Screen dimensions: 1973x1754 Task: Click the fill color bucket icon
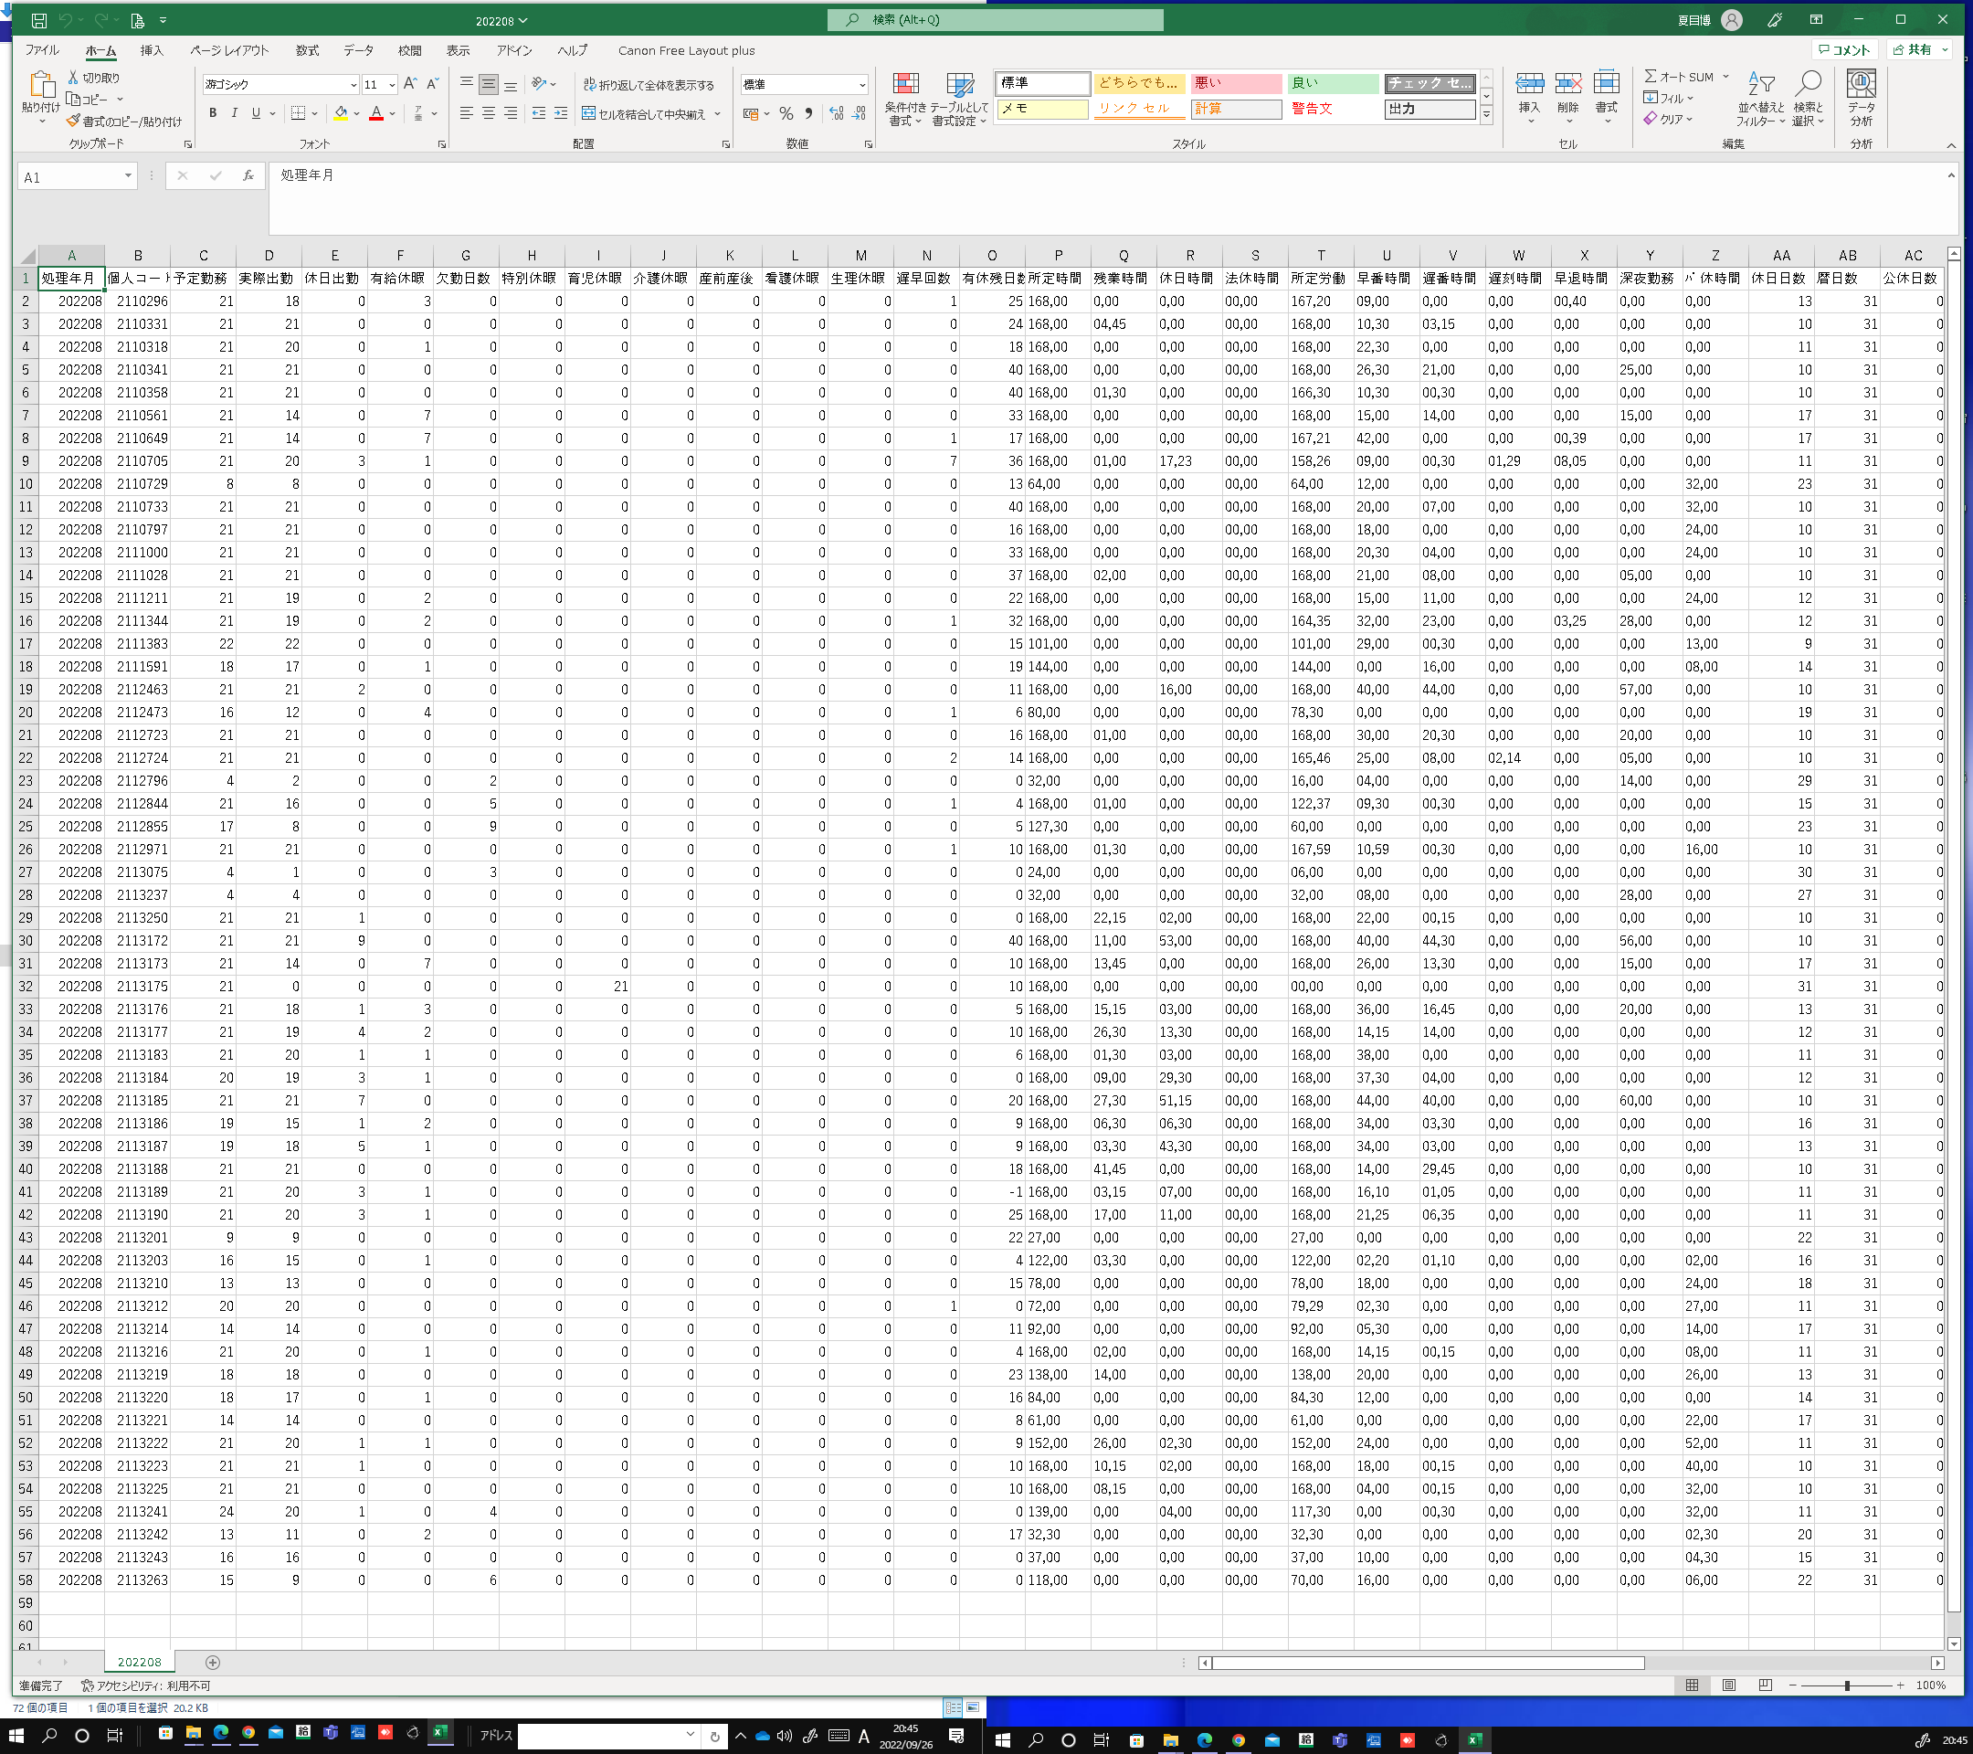click(x=340, y=114)
